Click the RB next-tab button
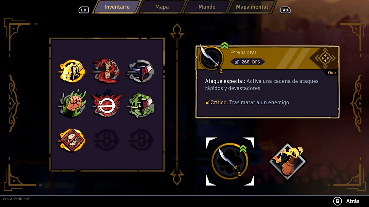 (x=285, y=10)
